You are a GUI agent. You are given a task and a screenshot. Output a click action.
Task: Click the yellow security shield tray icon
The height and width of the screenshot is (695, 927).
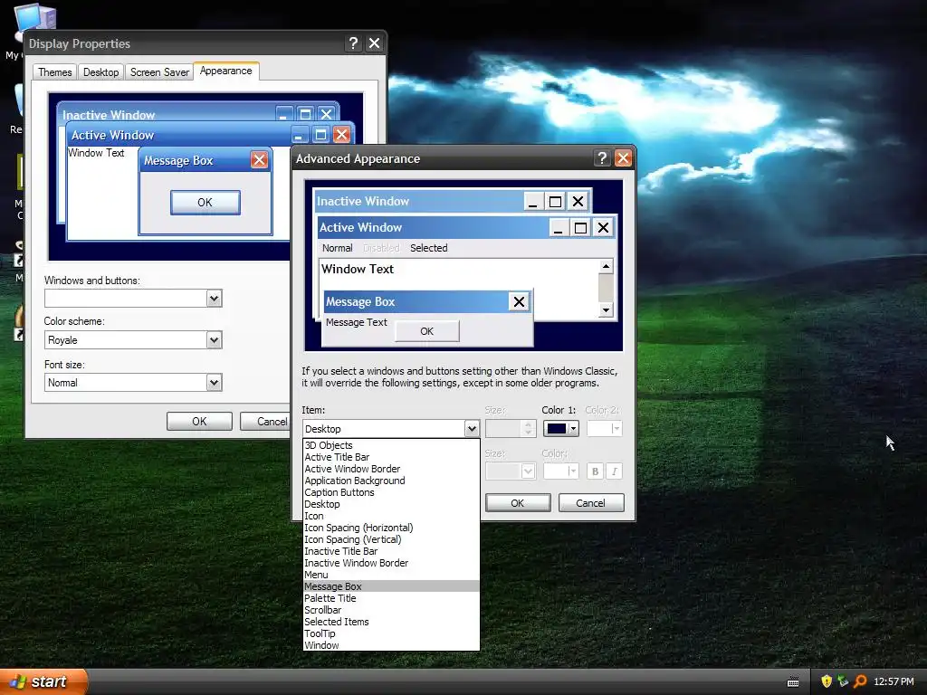[x=827, y=681]
